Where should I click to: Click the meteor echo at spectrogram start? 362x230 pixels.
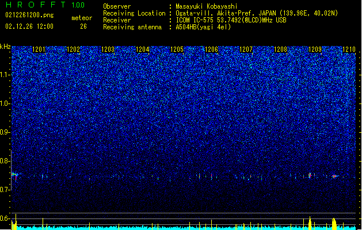(15, 176)
